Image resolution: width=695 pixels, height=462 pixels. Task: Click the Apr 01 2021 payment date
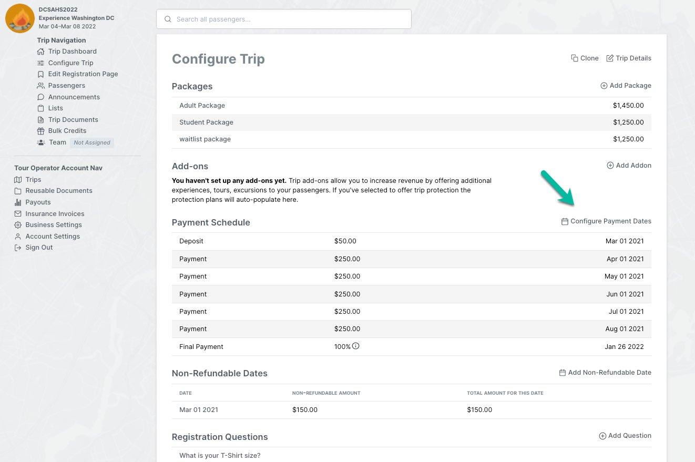point(625,259)
